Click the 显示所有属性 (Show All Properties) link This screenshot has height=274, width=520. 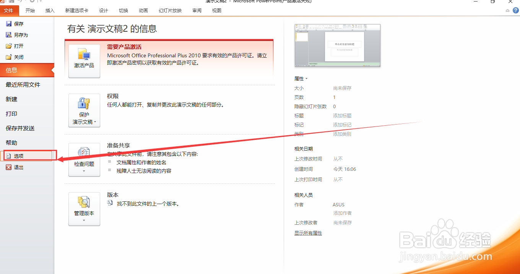pos(308,233)
